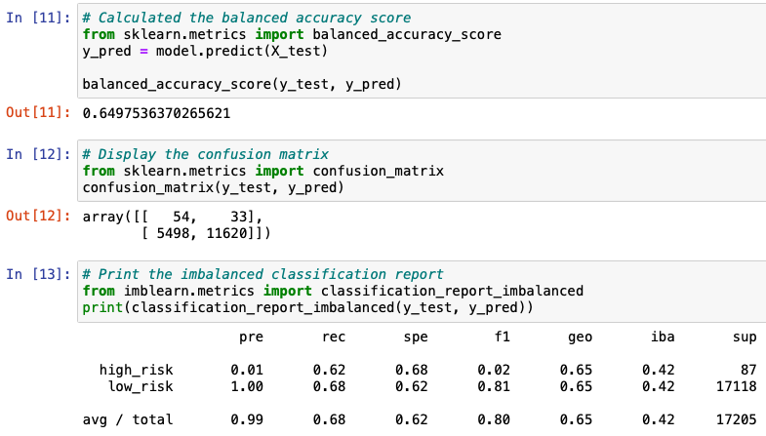Click 'confusion_matrix(y_test, y_pred)' line
Image resolution: width=766 pixels, height=436 pixels.
(x=213, y=187)
